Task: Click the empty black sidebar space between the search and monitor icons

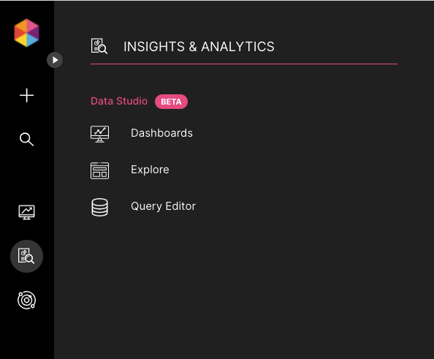Action: pos(26,175)
